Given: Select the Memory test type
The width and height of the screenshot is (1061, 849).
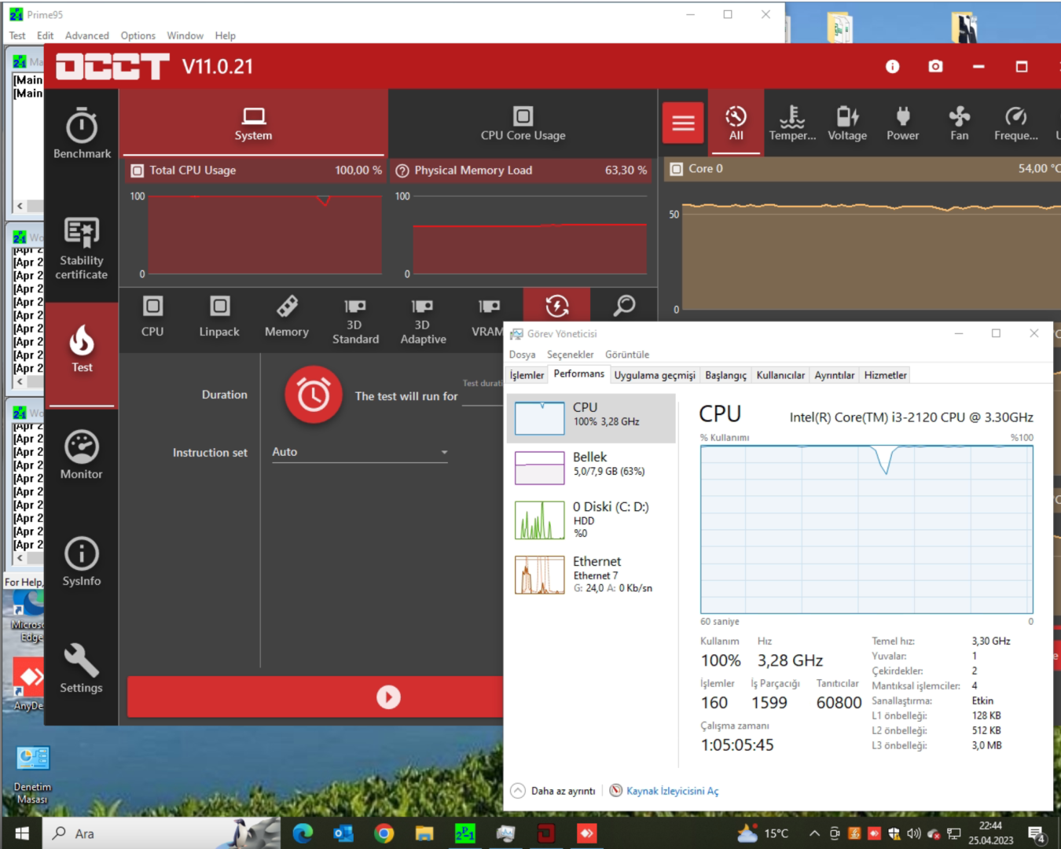Looking at the screenshot, I should tap(287, 317).
